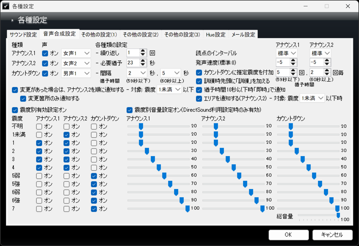Click アナウンス1 volume slider at 30

(147, 151)
